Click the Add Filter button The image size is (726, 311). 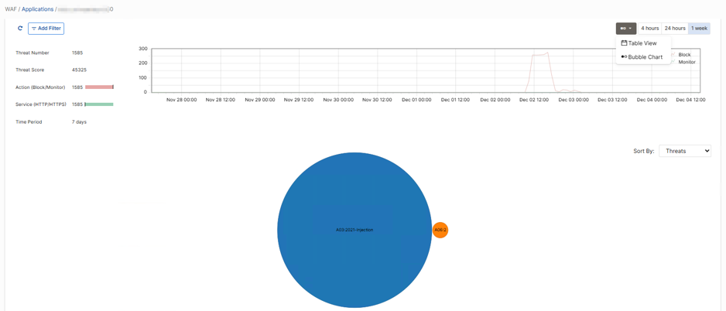coord(46,28)
